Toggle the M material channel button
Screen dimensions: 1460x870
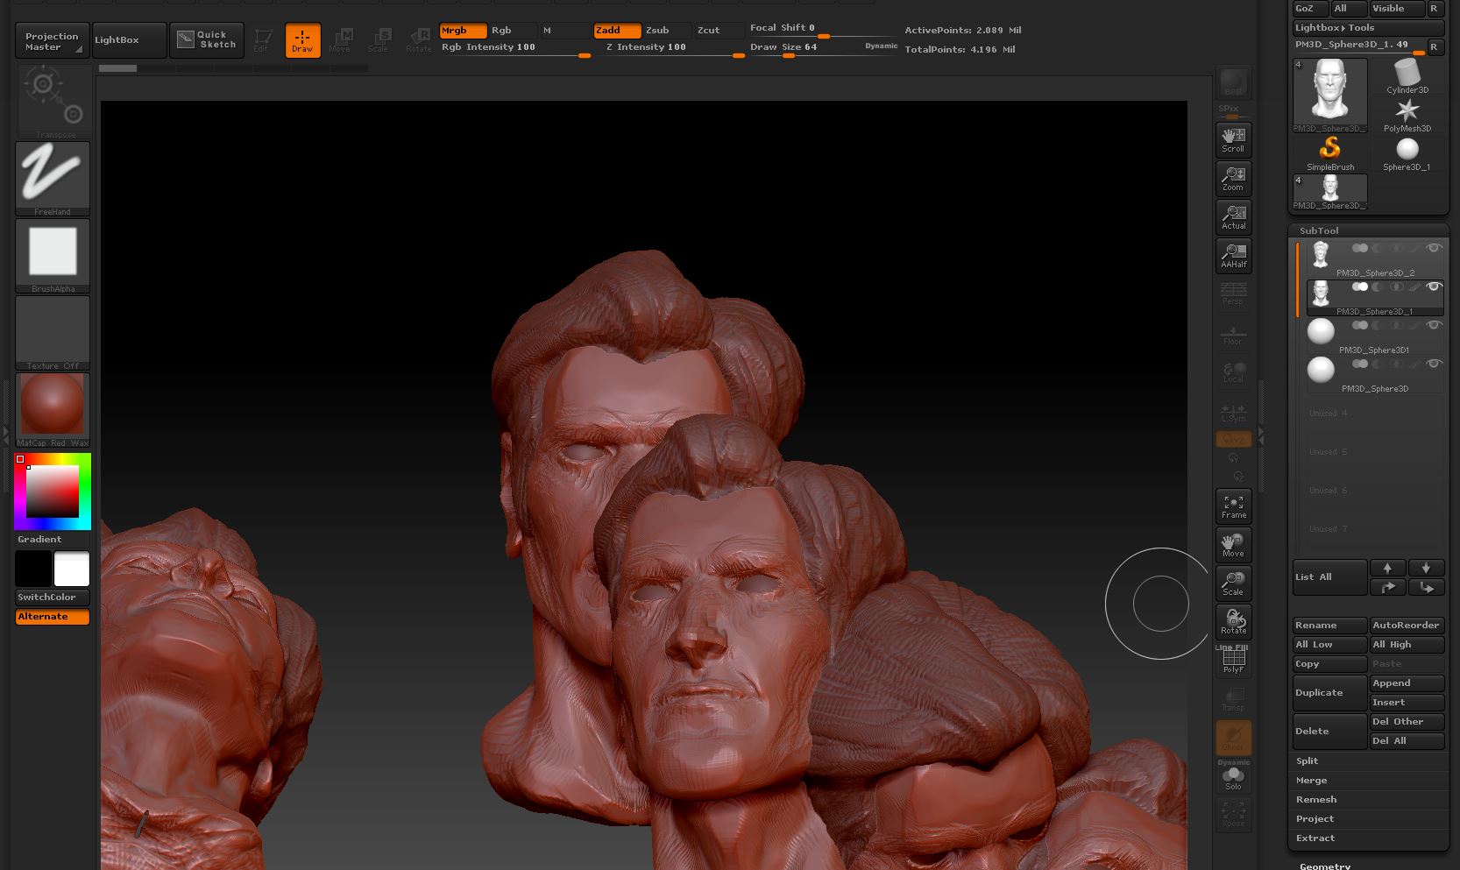564,31
